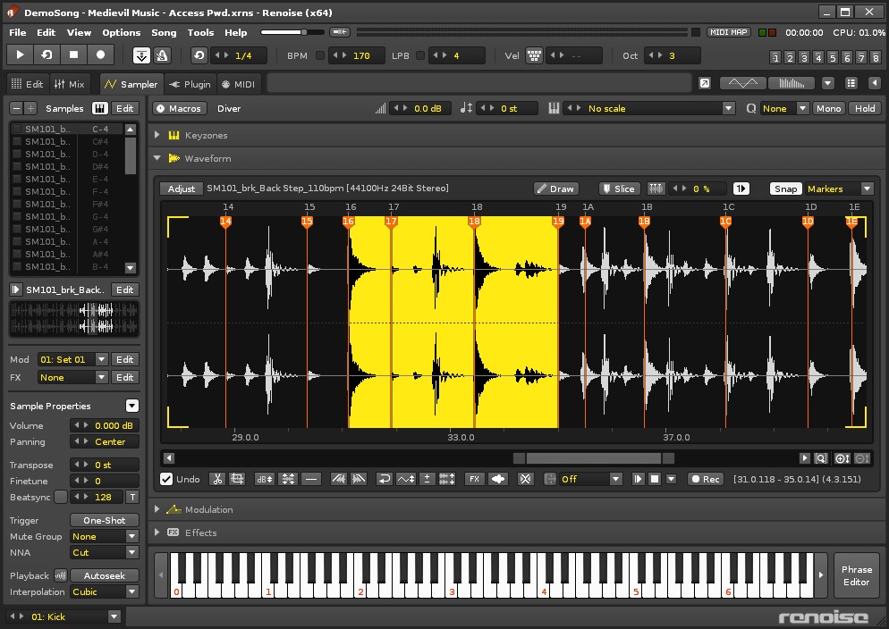The height and width of the screenshot is (629, 889).
Task: Open the Phrase Editor
Action: [x=856, y=575]
